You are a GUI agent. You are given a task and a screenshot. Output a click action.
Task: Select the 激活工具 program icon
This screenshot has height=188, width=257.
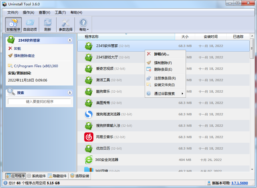89,80
